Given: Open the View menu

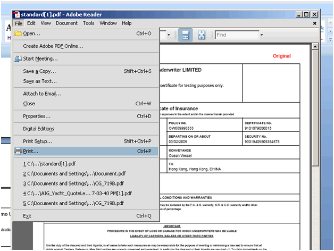Looking at the screenshot, I should click(46, 23).
